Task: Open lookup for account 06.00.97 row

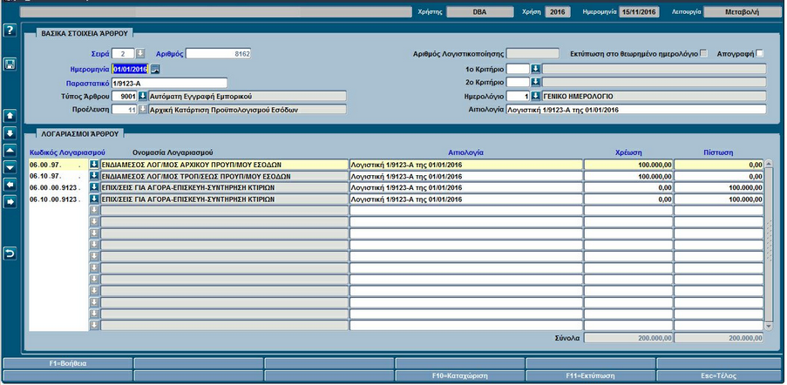Action: coord(94,165)
